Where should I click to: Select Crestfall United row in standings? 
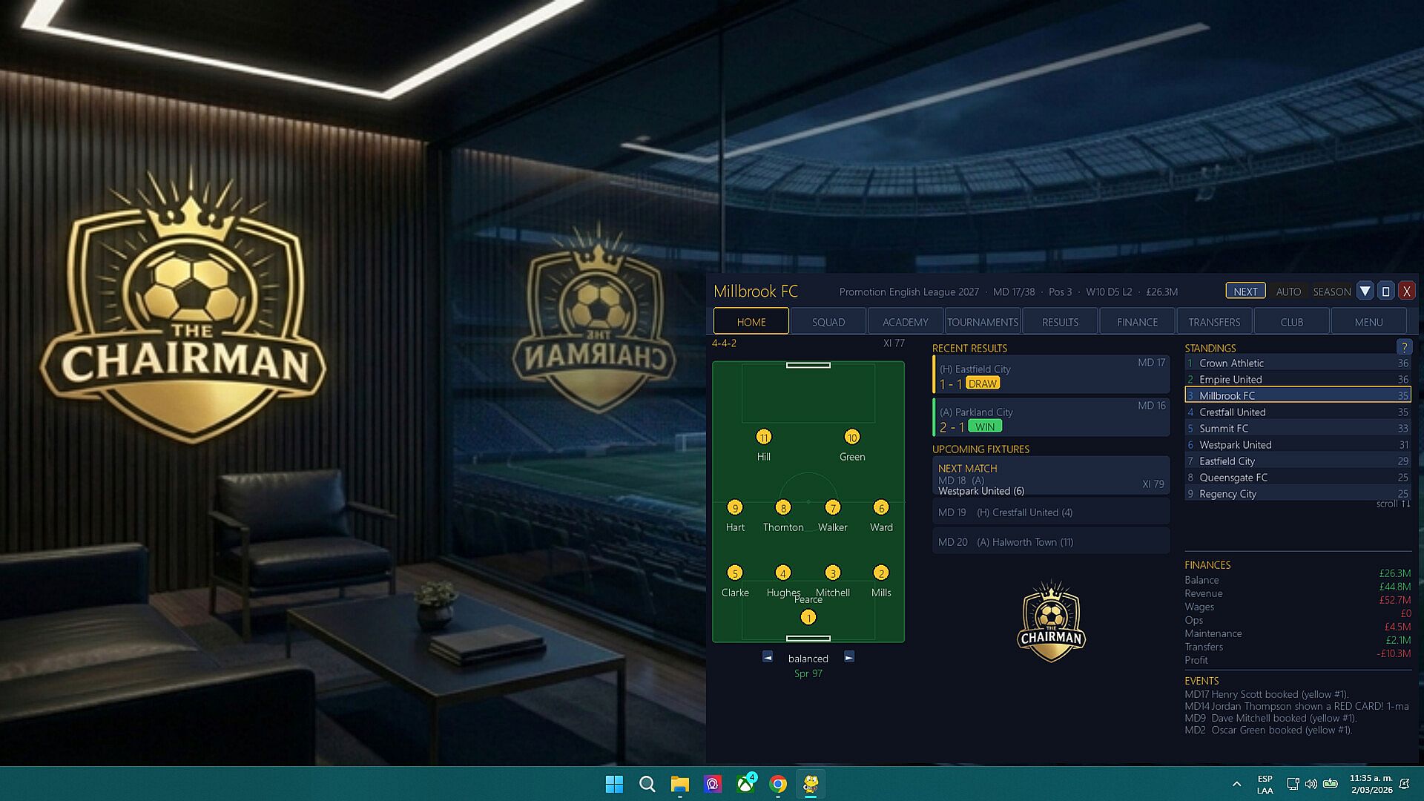pyautogui.click(x=1296, y=412)
